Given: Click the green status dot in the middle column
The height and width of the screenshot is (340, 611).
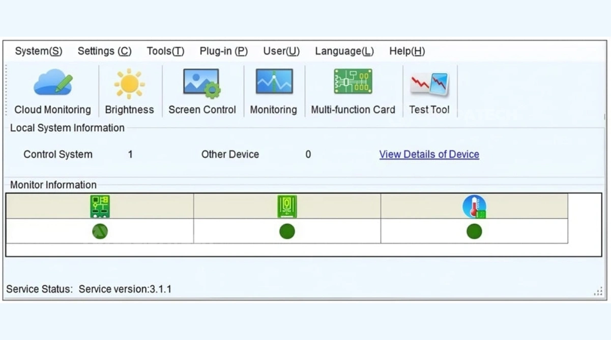Looking at the screenshot, I should 287,232.
